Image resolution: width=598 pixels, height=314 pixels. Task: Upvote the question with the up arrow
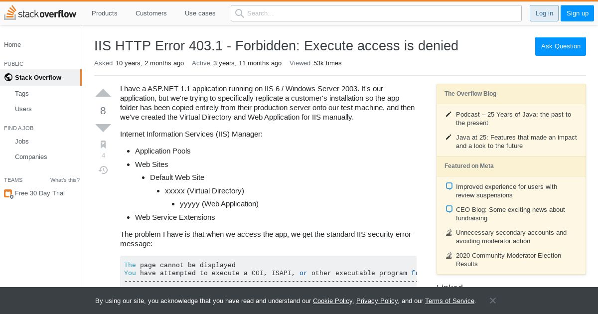coord(103,93)
